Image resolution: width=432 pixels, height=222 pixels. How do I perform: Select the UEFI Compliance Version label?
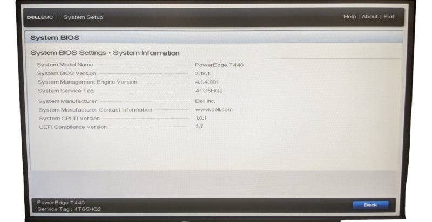[x=73, y=127]
